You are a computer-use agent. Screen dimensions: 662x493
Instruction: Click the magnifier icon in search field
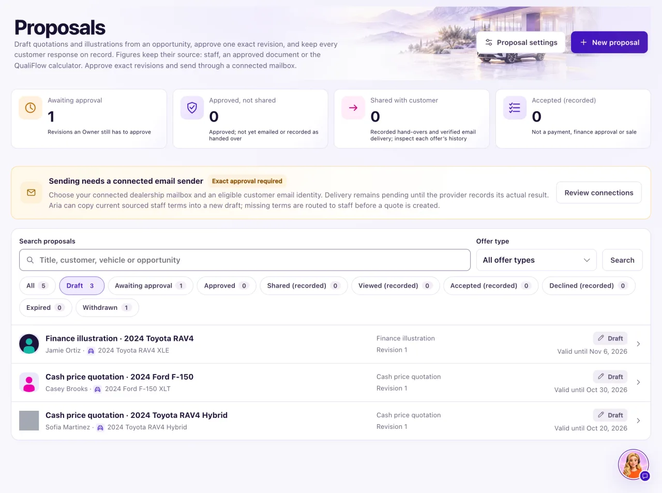coord(31,260)
